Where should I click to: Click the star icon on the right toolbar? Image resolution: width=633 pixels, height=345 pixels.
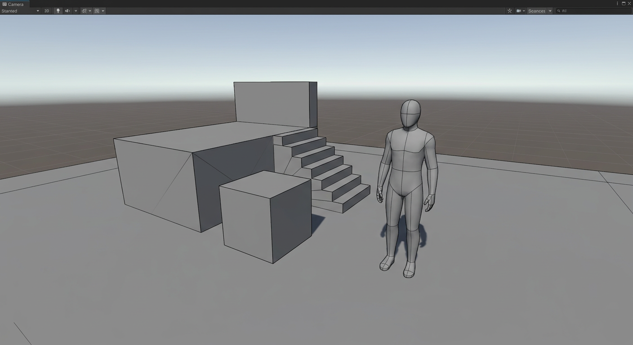click(x=509, y=11)
